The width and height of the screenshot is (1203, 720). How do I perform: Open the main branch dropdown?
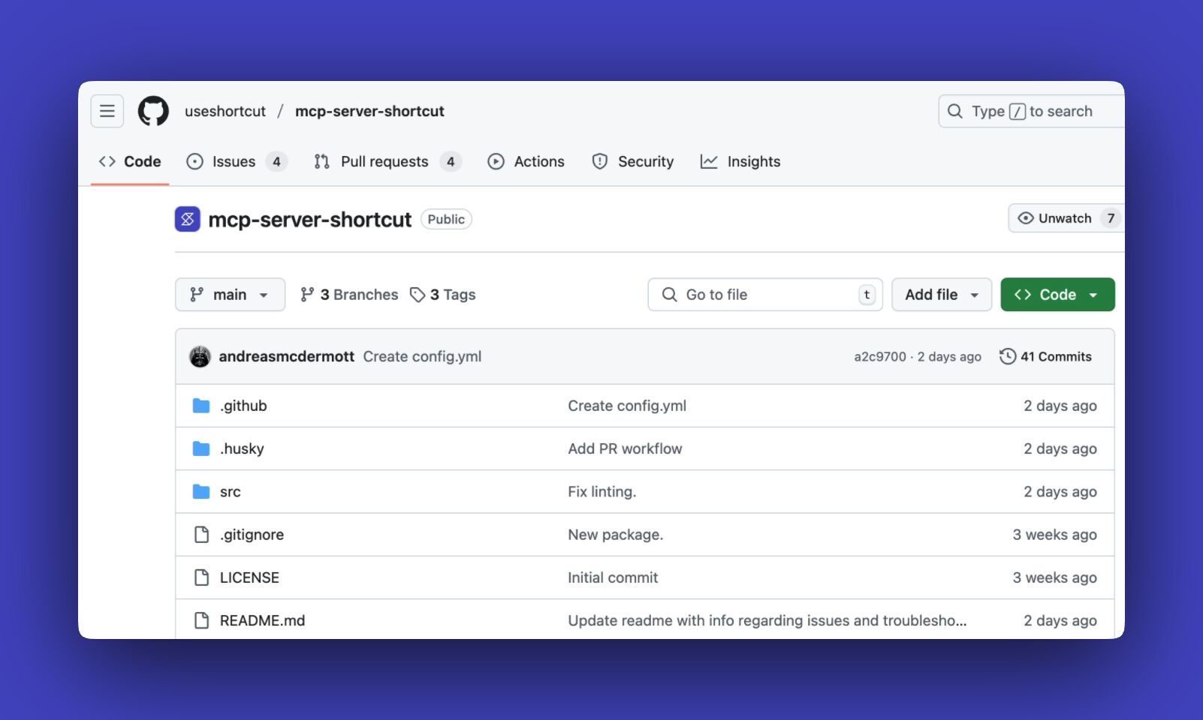point(230,295)
